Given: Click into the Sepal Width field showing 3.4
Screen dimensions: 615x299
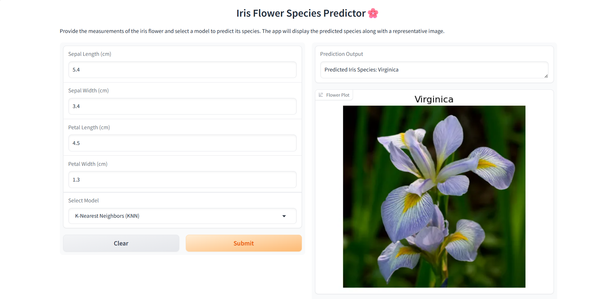Looking at the screenshot, I should pyautogui.click(x=182, y=106).
